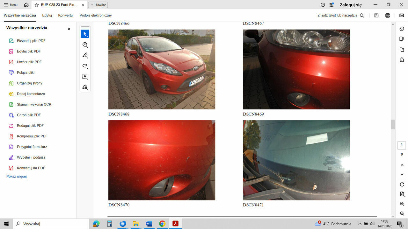The height and width of the screenshot is (229, 408).
Task: Pick the highlighter pen tool
Action: coord(85,55)
